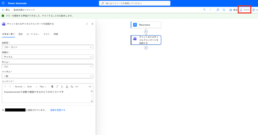Toggle italic formatting in message editor
Viewport: 258px width, 135px height.
pyautogui.click(x=57, y=86)
